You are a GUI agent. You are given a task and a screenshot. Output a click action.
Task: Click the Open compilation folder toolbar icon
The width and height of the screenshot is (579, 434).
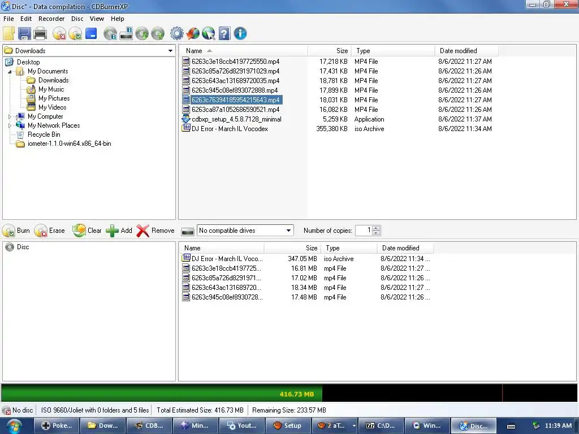tap(8, 33)
